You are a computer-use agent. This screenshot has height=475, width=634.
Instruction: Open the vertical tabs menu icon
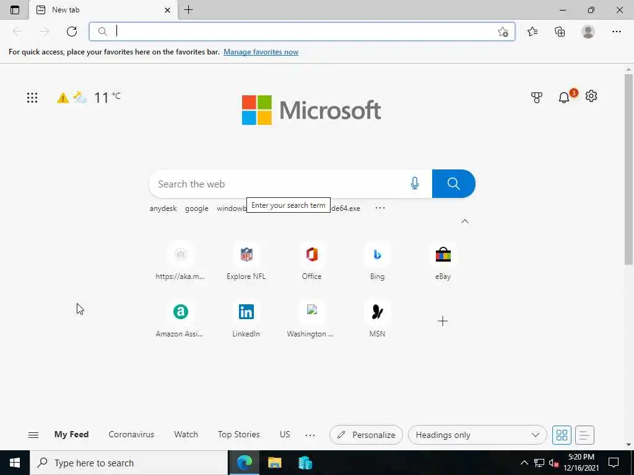point(15,10)
